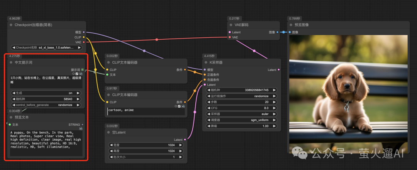The image size is (417, 170).
Task: Collapse the 中文提示词 node via its title dot
Action: tap(11, 62)
